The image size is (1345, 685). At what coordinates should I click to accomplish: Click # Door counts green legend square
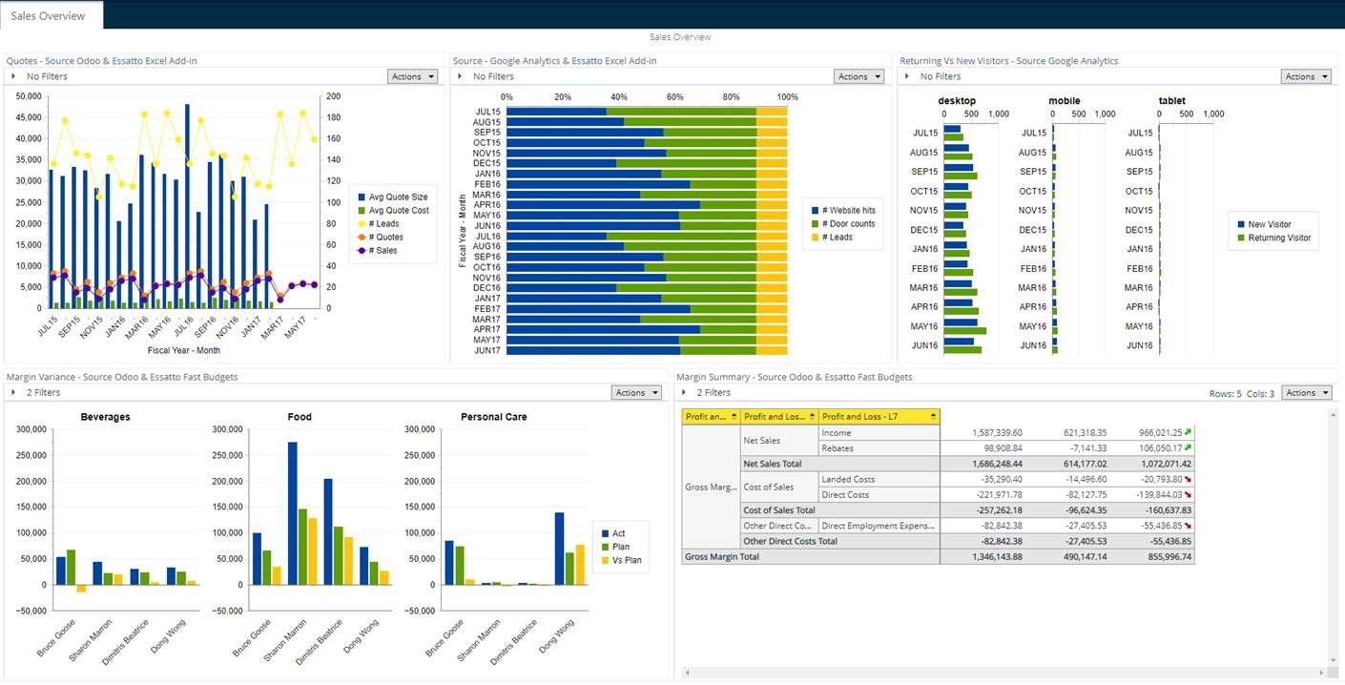(815, 223)
